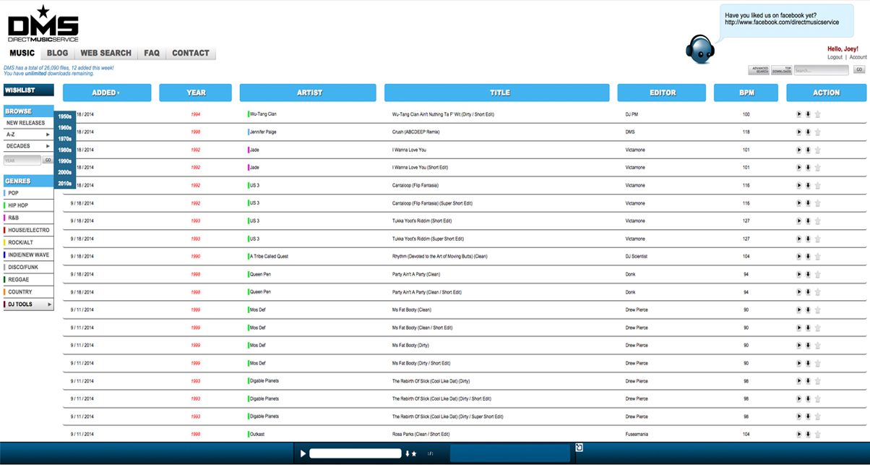Add Jade I Wanna Love You to wishlist
The width and height of the screenshot is (870, 465).
(817, 150)
